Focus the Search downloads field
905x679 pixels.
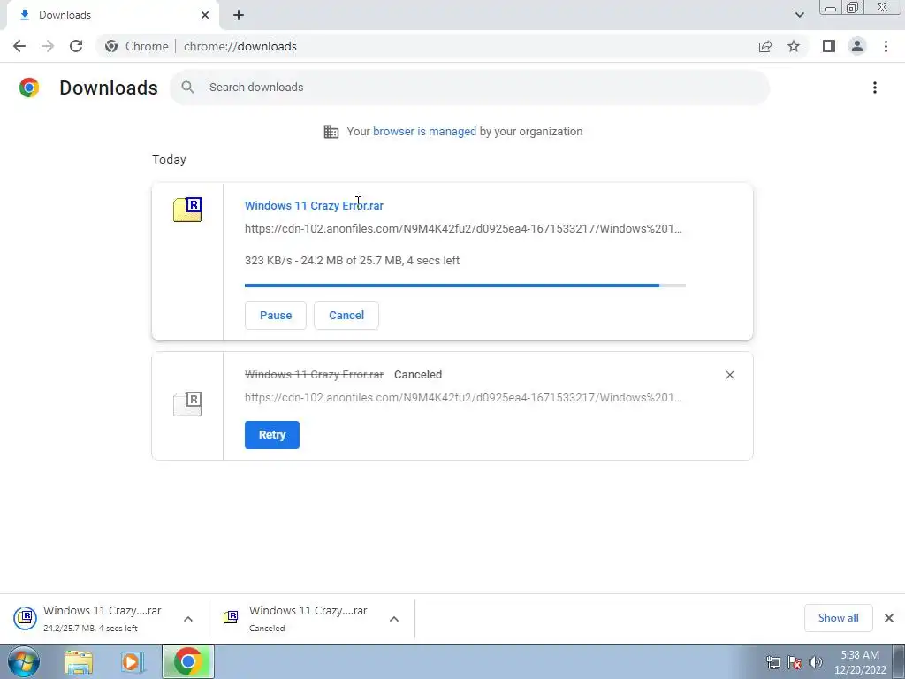pyautogui.click(x=470, y=88)
